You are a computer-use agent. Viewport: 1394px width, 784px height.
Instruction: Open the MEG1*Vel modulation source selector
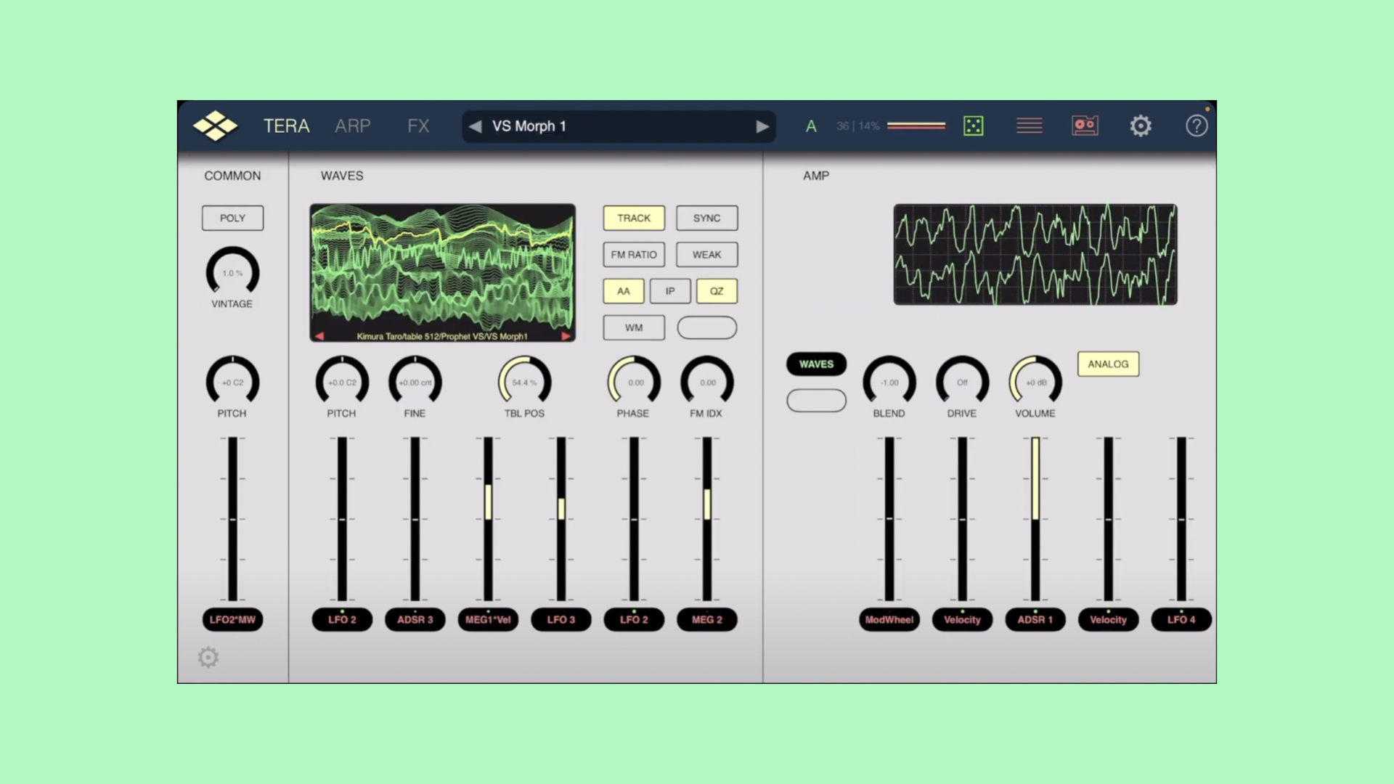(x=488, y=619)
